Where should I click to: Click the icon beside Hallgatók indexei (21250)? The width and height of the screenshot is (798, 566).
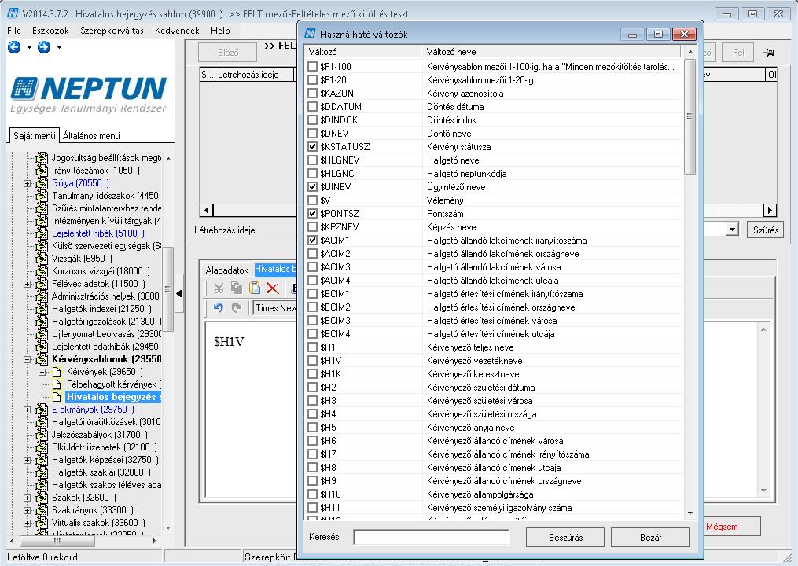tap(42, 309)
